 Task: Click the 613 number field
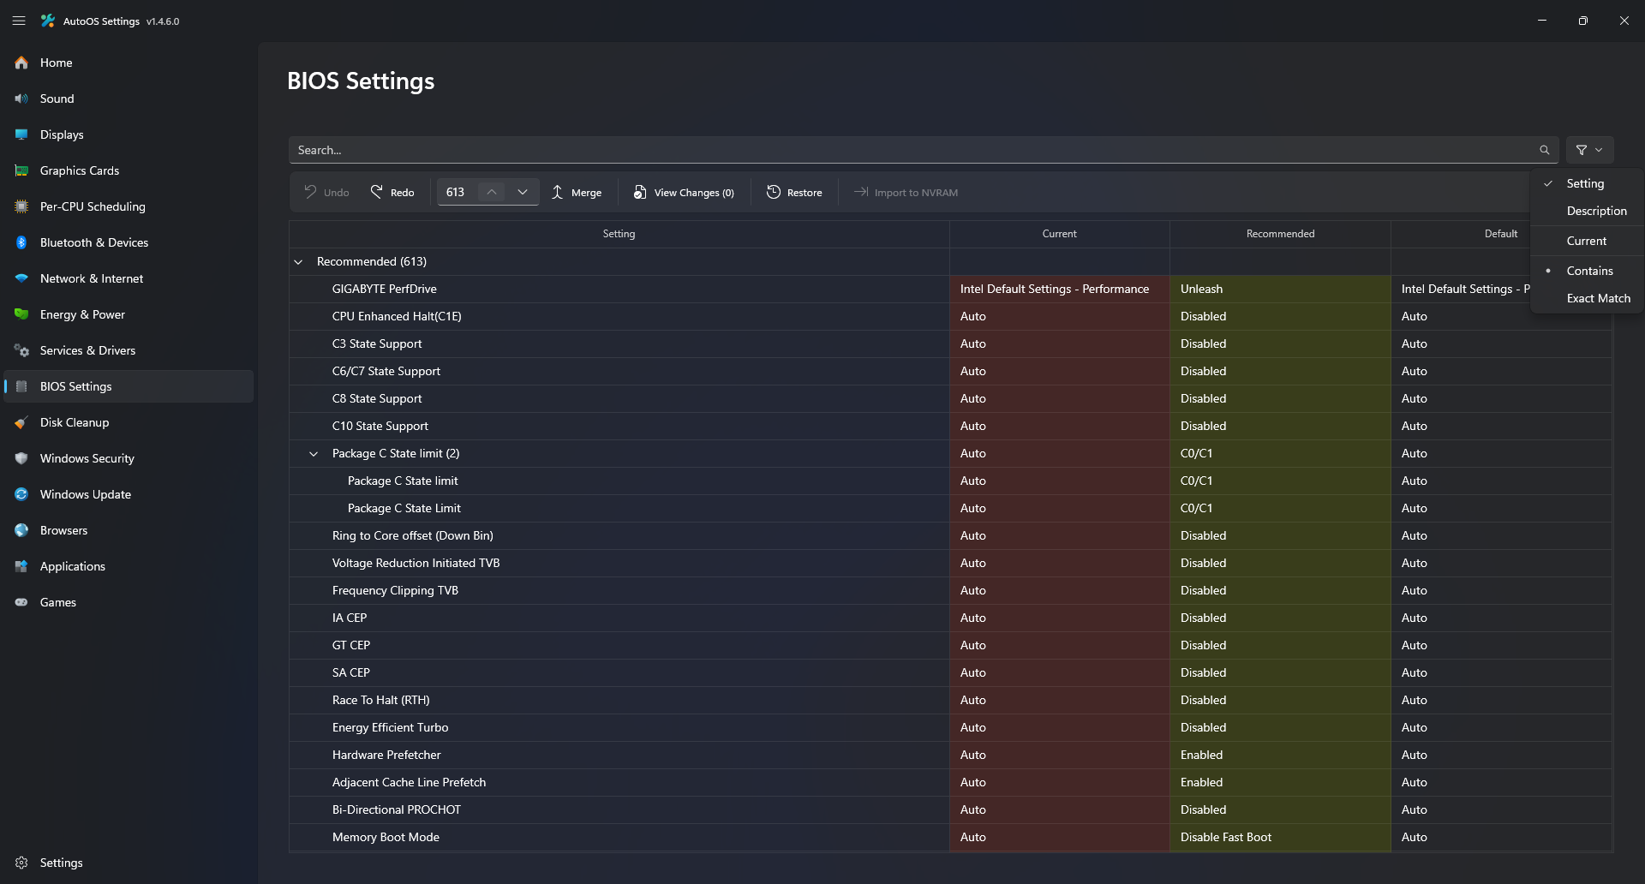(x=458, y=192)
